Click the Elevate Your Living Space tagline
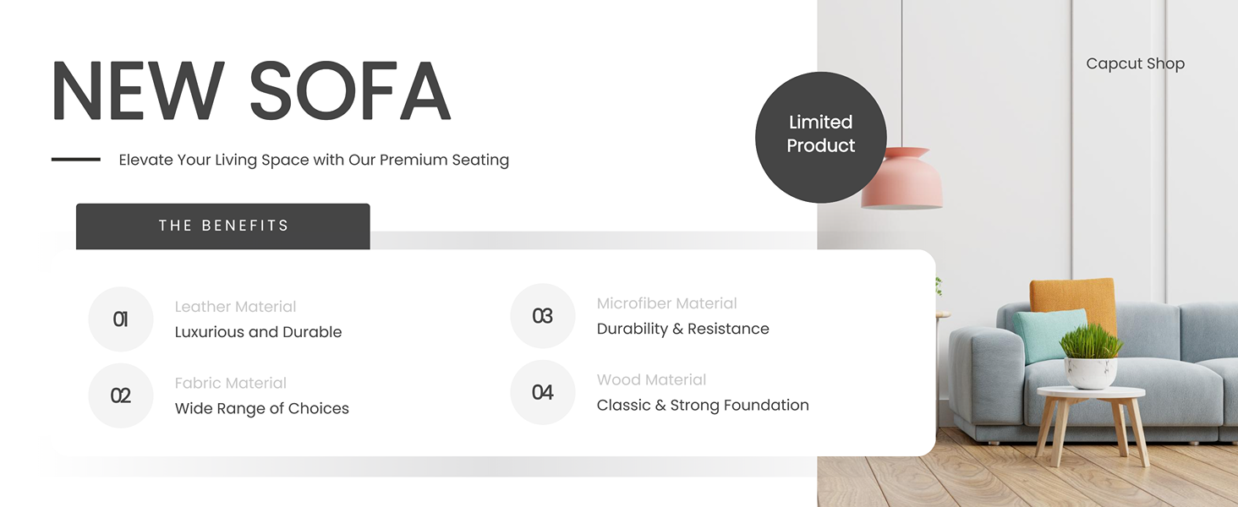This screenshot has height=507, width=1238. click(x=314, y=160)
